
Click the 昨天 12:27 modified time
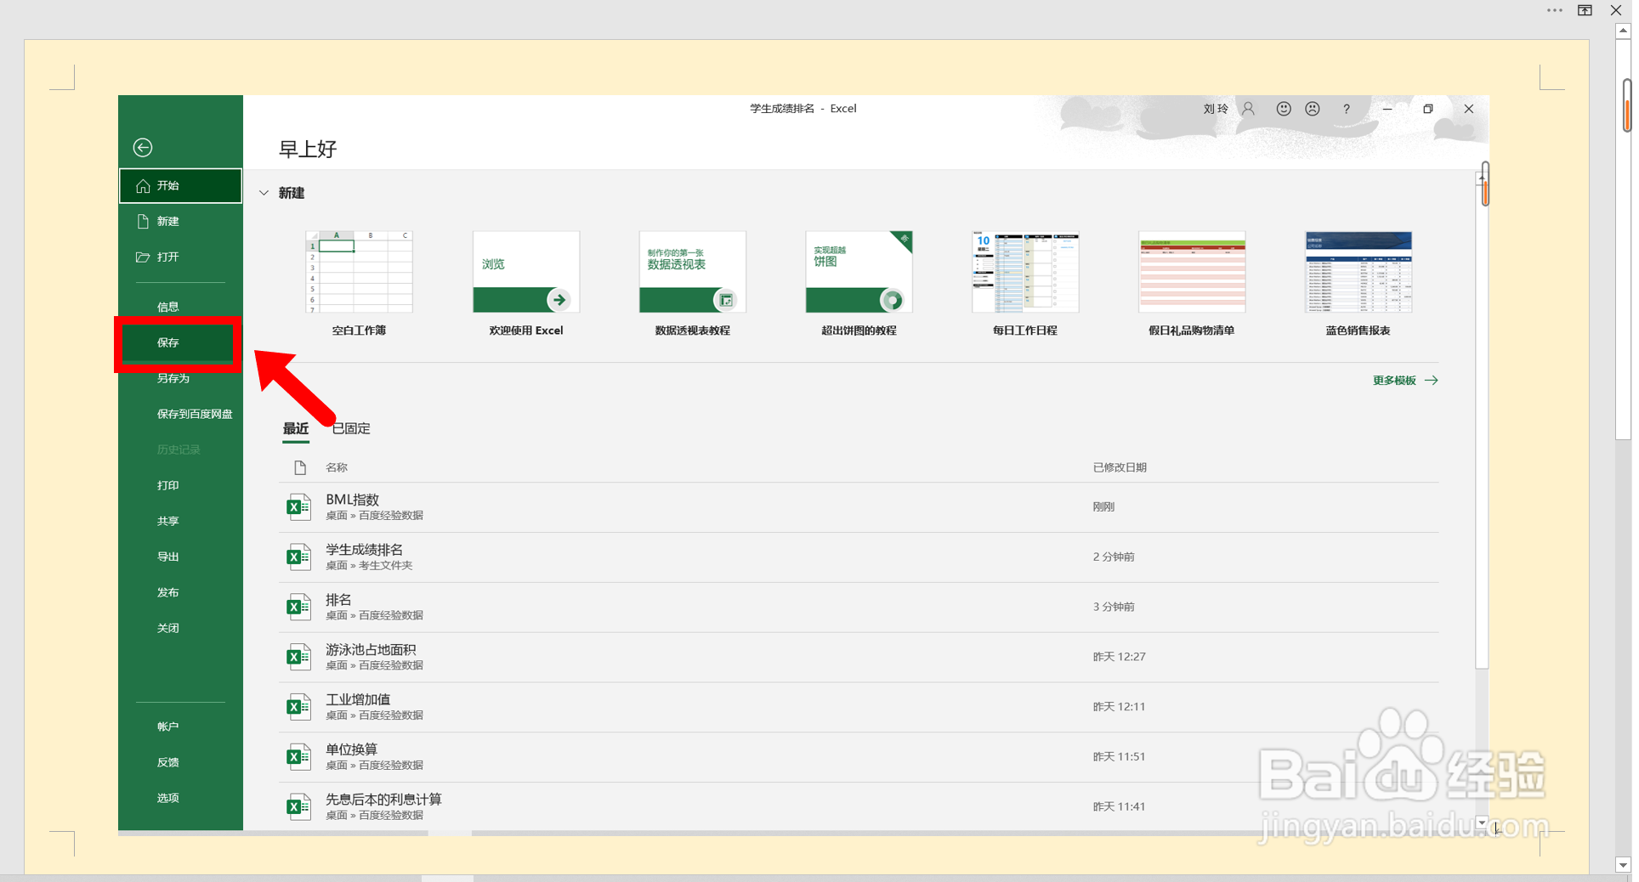pos(1120,658)
